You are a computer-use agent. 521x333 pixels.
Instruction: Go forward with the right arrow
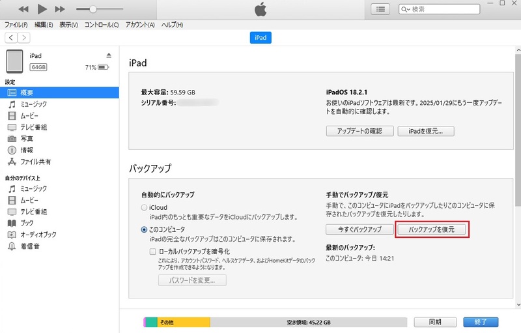pos(23,38)
